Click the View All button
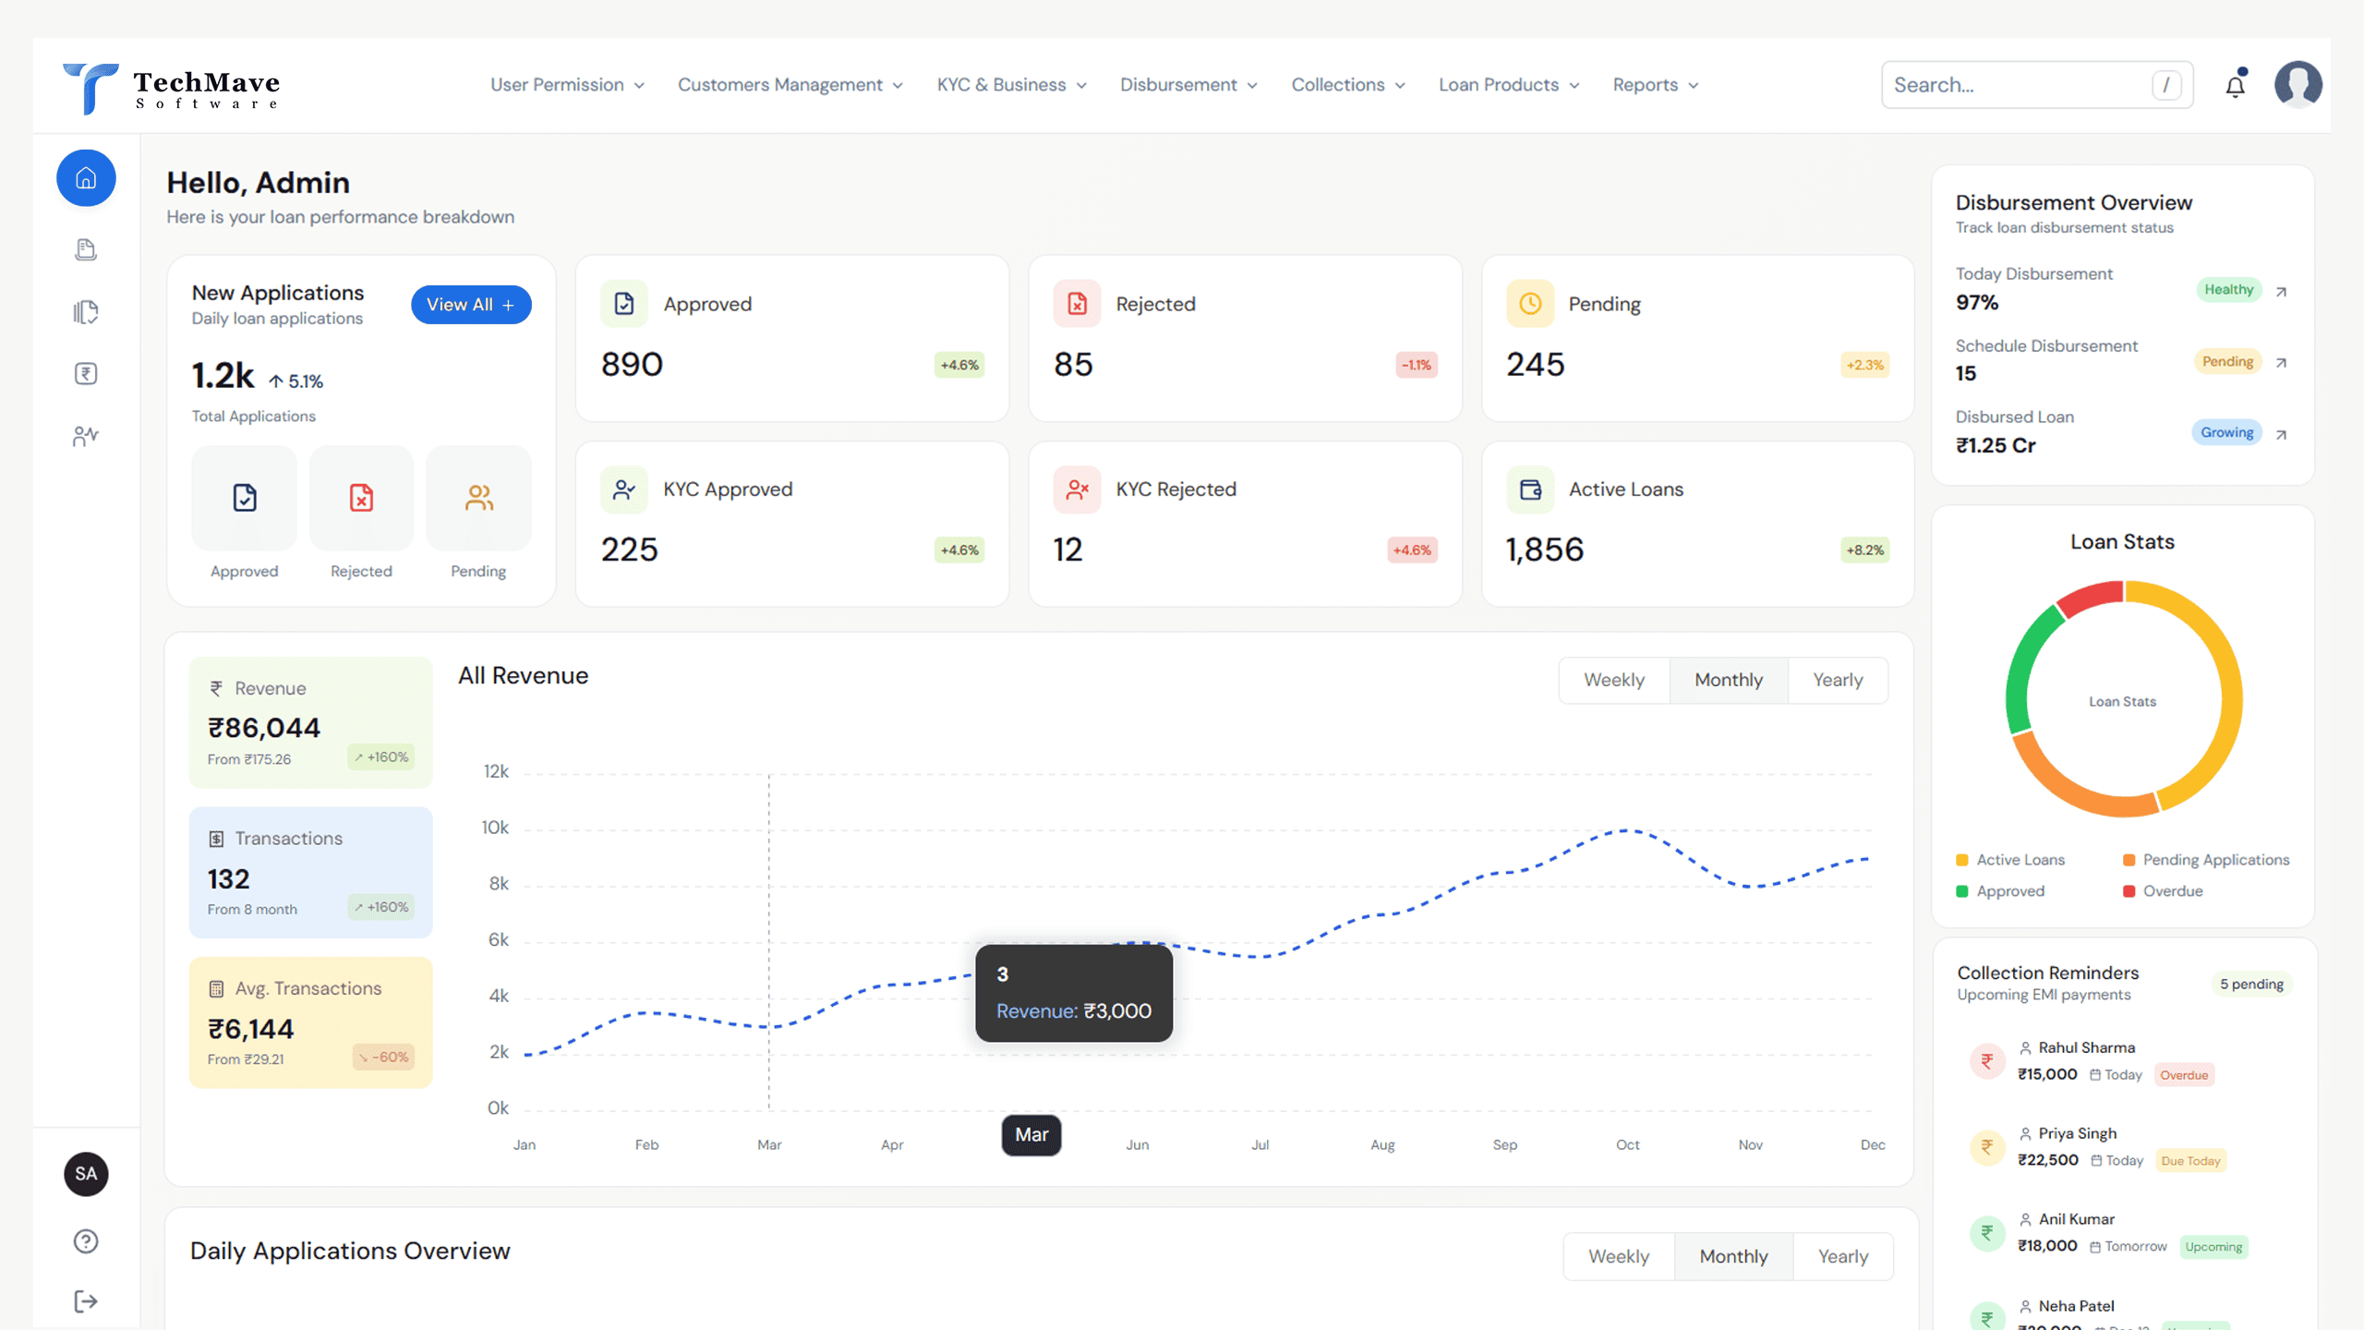 click(471, 305)
